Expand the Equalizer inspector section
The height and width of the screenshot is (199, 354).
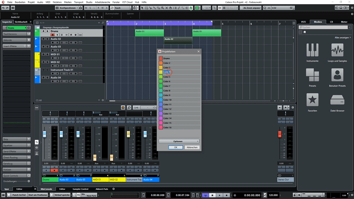[x=17, y=145]
